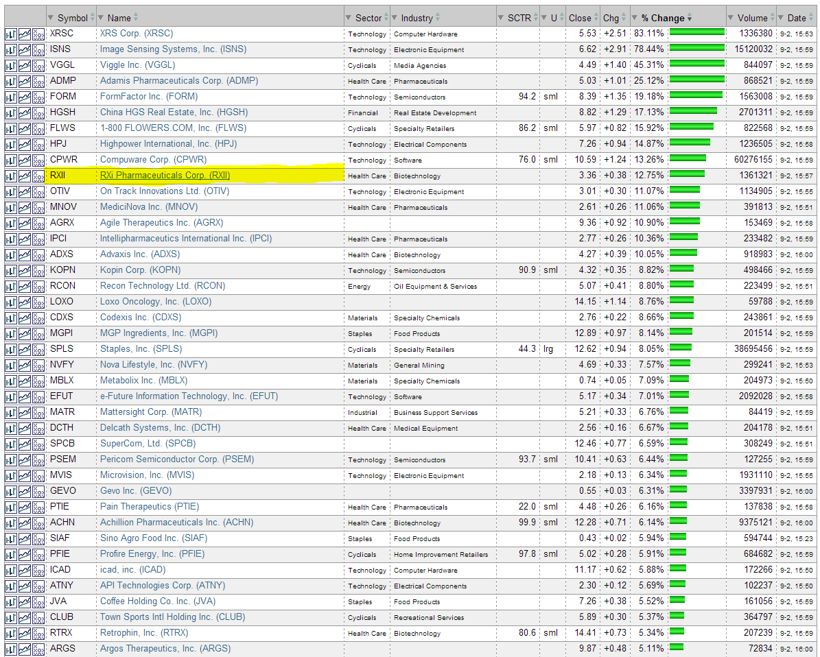820x657 pixels.
Task: Open the line chart icon for GEVO
Action: click(x=25, y=492)
